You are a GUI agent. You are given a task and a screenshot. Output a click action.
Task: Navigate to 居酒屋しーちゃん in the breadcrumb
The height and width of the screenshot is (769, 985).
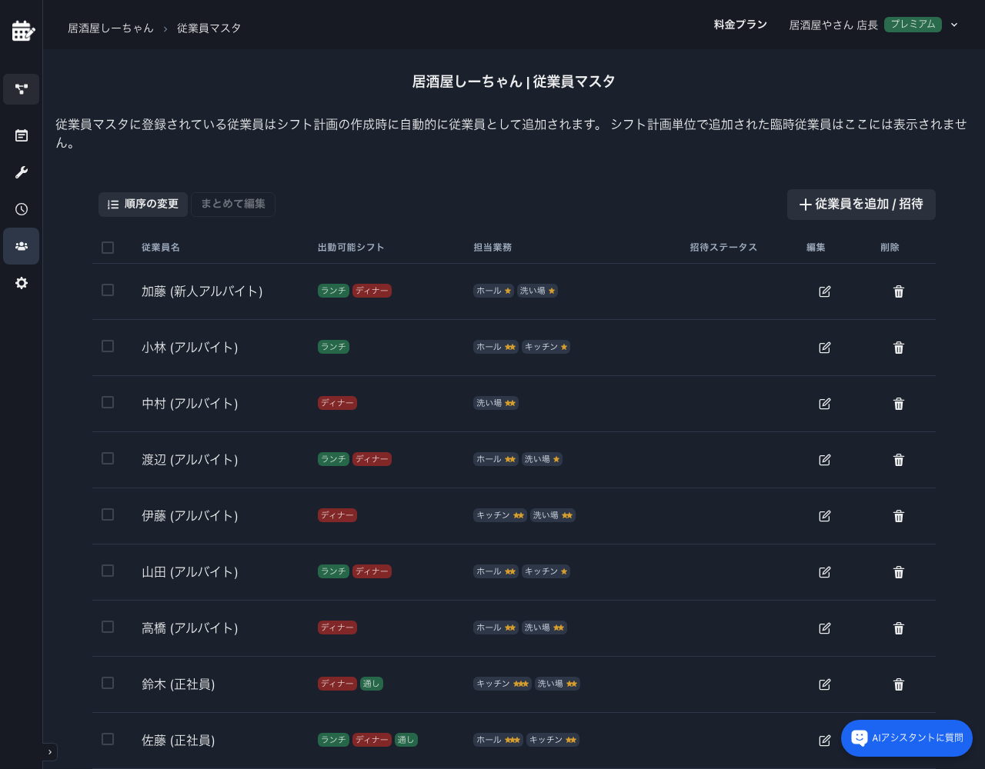tap(110, 28)
